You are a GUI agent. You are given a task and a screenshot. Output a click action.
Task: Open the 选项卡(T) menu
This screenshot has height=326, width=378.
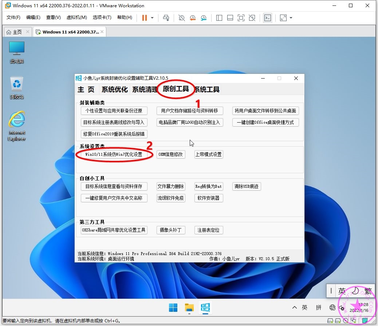[x=102, y=17]
